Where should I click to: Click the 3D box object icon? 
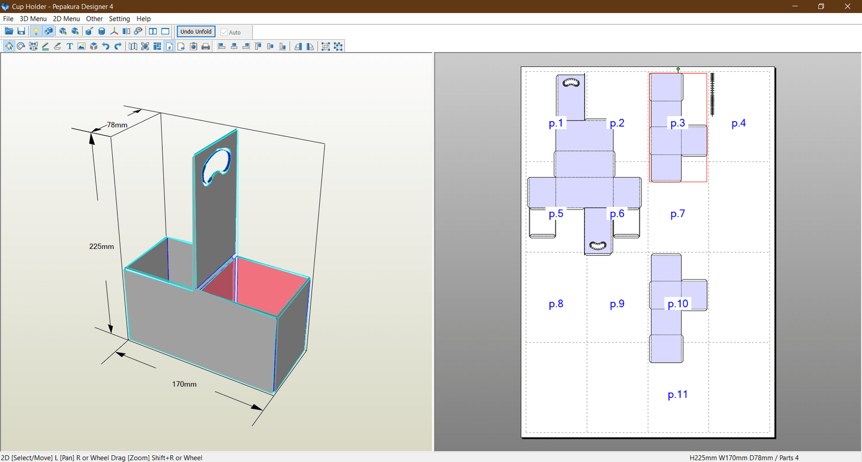point(94,47)
